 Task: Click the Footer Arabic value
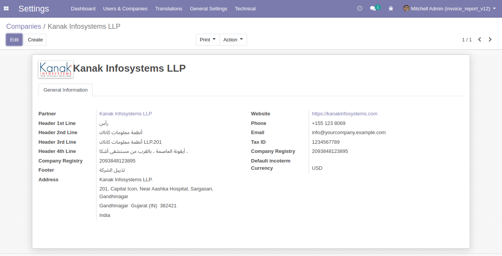[x=112, y=170]
